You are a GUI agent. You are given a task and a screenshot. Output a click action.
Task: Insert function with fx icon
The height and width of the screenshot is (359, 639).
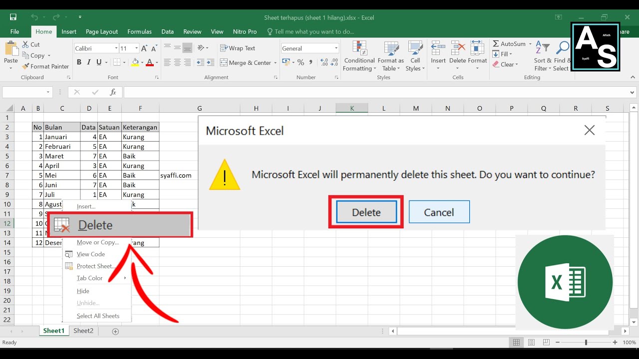pos(113,92)
